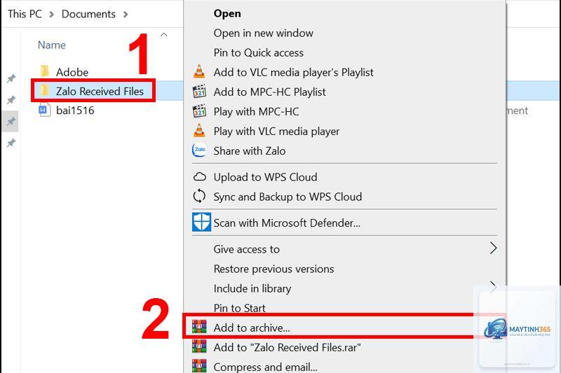Image resolution: width=561 pixels, height=373 pixels.
Task: Expand the Include in library submenu arrow
Action: [x=493, y=287]
